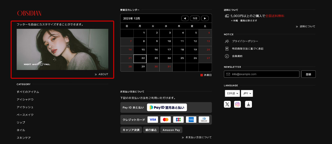
Task: Open the すべてのアイテム category
Action: click(28, 92)
